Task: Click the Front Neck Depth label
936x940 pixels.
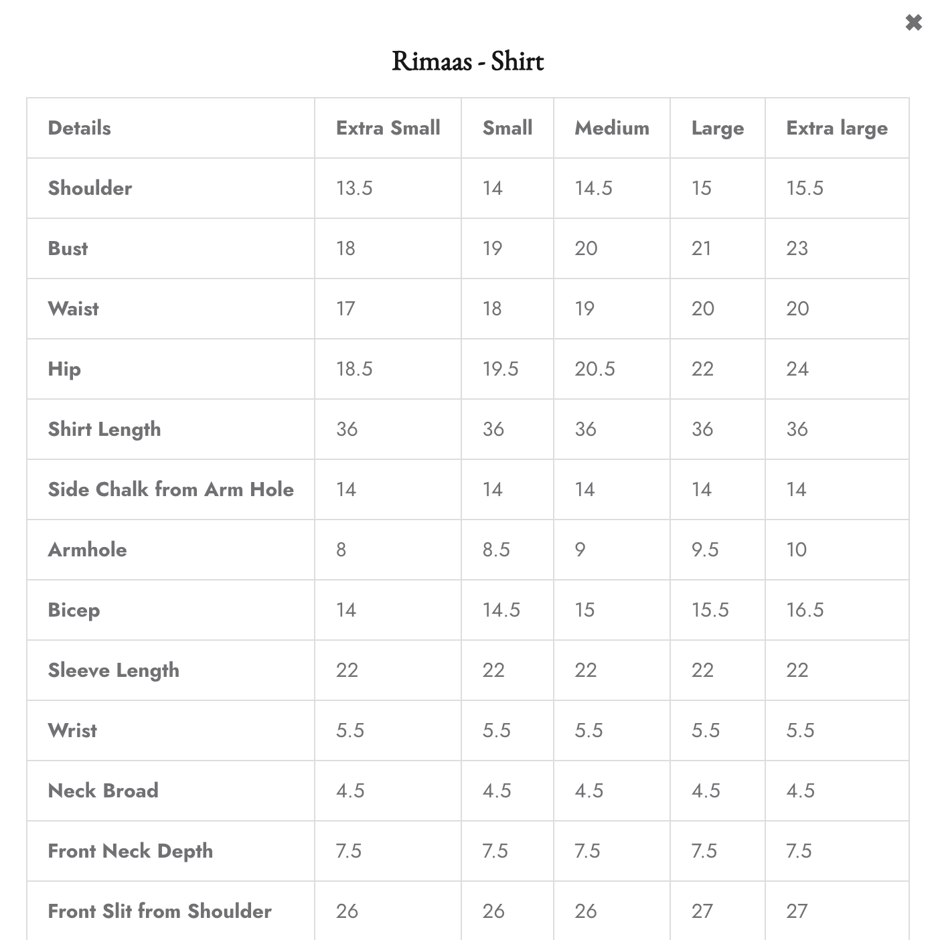Action: point(130,851)
